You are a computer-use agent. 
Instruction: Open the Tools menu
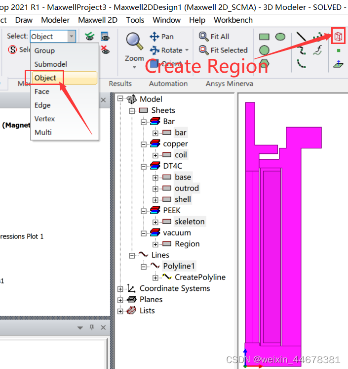(x=135, y=20)
